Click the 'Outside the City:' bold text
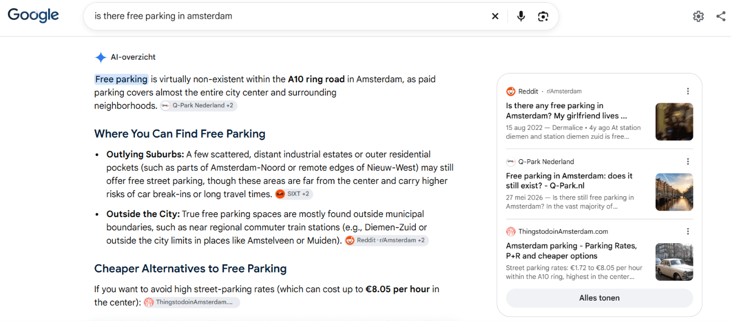The height and width of the screenshot is (321, 731). 144,214
